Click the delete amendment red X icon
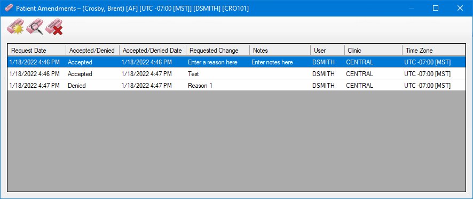The image size is (473, 199). (x=54, y=27)
